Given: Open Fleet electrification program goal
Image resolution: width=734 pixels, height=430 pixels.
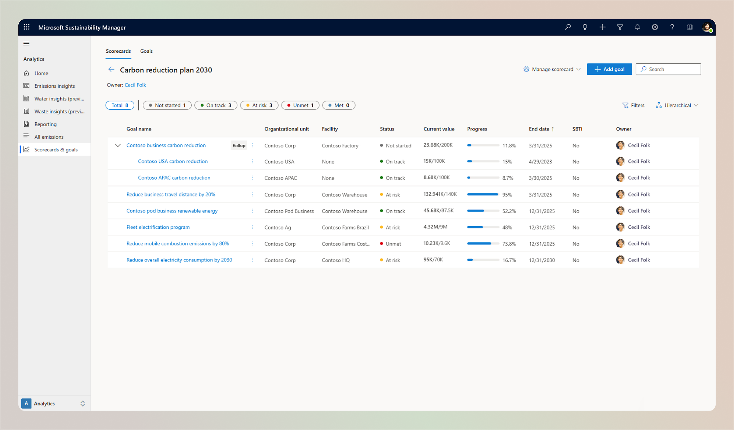Looking at the screenshot, I should click(x=158, y=227).
